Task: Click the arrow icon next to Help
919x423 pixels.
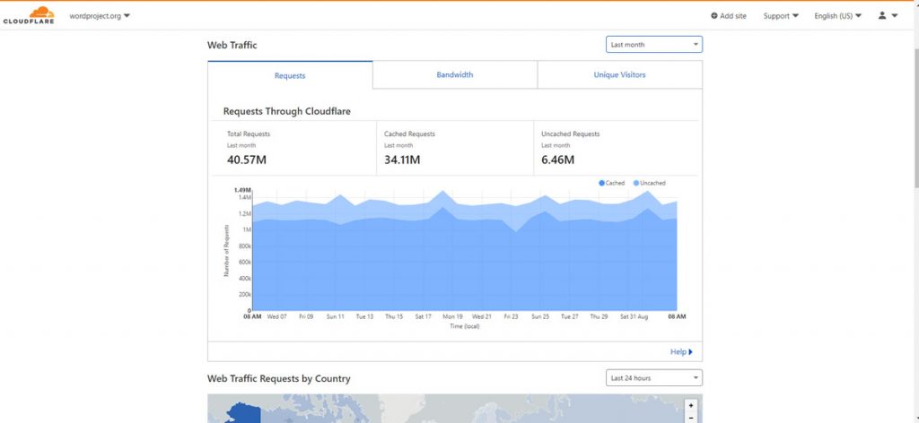Action: (x=690, y=352)
